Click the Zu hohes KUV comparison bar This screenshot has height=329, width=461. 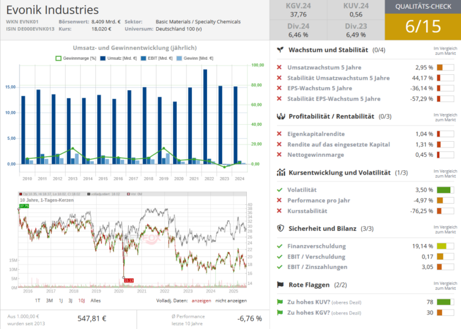coord(445,302)
